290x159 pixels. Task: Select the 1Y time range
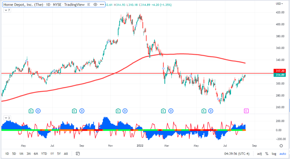[52, 154]
